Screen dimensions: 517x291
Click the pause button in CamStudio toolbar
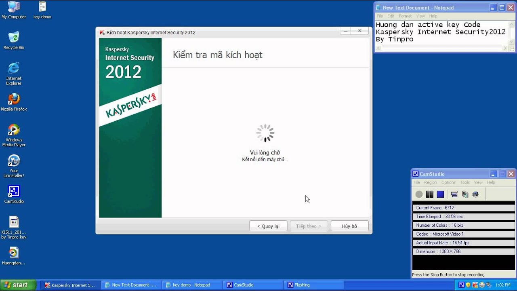[430, 194]
